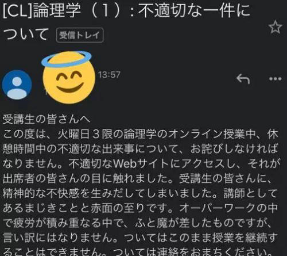Open the 受信トレイ inbox label
This screenshot has height=256, width=287.
coord(80,35)
